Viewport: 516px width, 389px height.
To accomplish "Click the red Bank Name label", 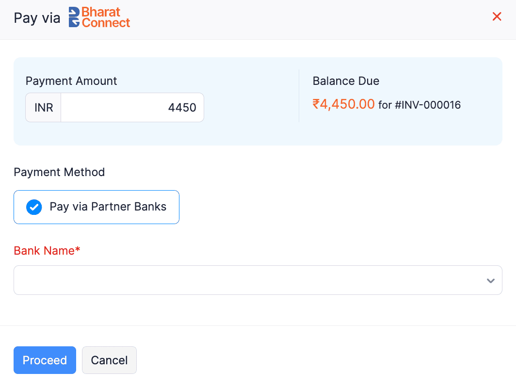I will pos(44,251).
